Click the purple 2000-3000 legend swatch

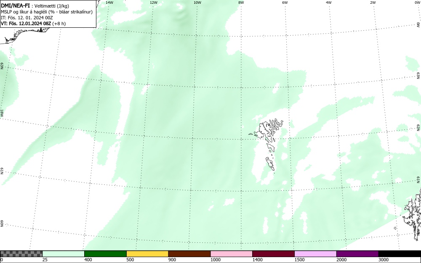357,254
